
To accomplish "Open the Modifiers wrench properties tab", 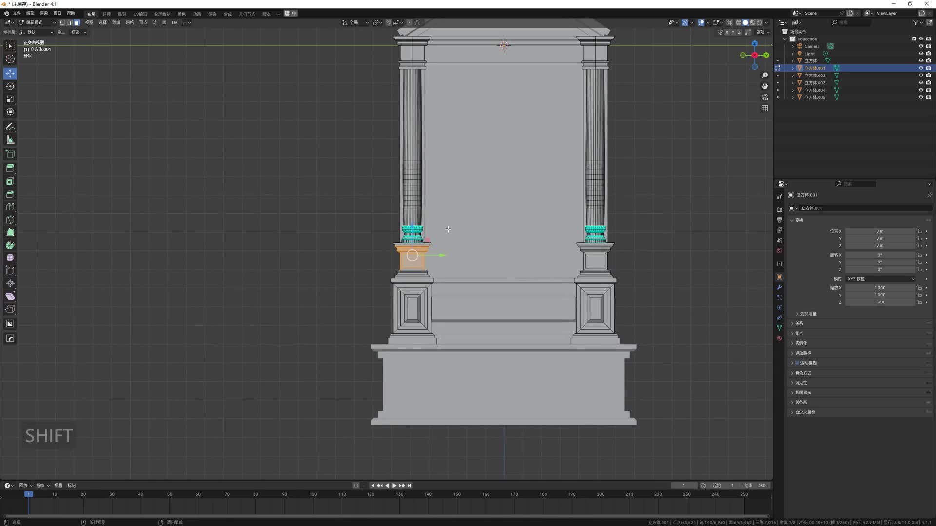I will 780,287.
